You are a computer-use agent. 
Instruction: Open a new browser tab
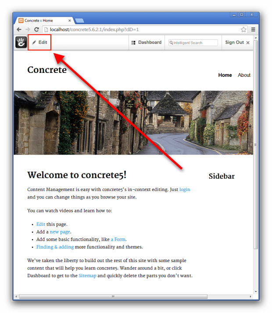tap(79, 21)
